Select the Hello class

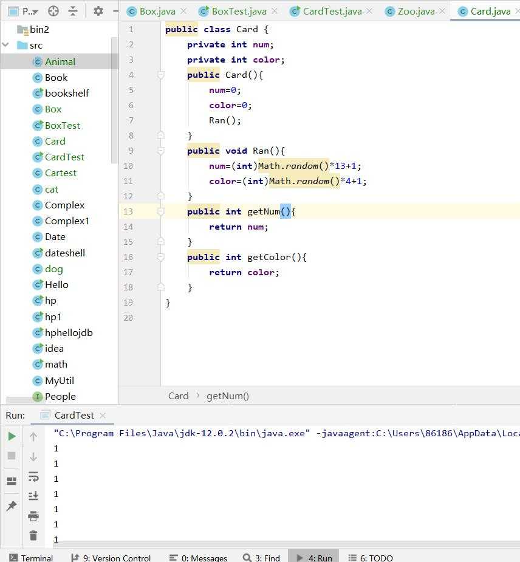pos(50,284)
